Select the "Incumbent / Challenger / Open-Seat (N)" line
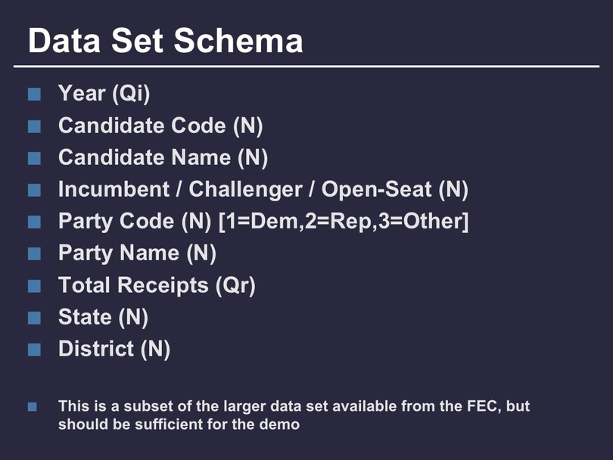613x460 pixels. (x=263, y=189)
